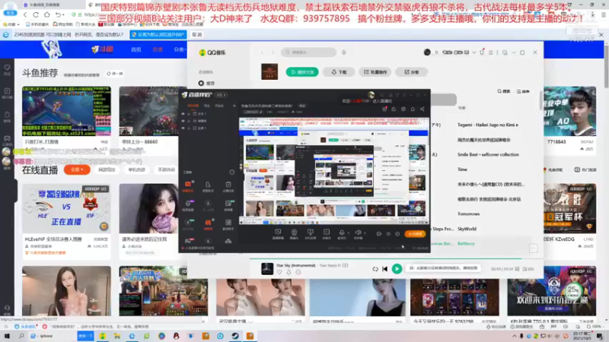This screenshot has width=609, height=342.
Task: Like Star Sky with the heart icon
Action: (x=279, y=273)
